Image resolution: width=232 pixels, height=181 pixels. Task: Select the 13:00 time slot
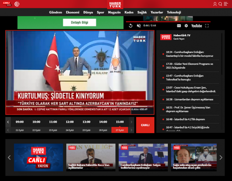tap(86, 122)
